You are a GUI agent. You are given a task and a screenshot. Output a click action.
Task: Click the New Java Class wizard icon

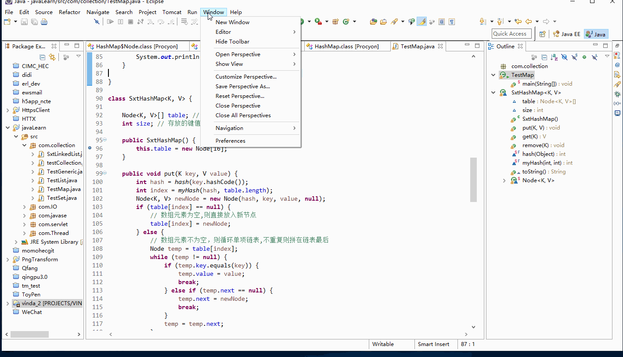coord(346,21)
